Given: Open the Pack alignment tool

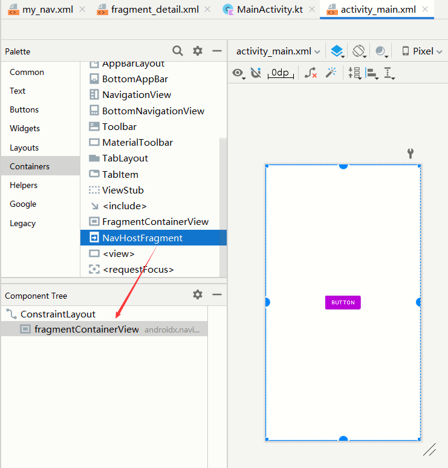Looking at the screenshot, I should coord(354,73).
